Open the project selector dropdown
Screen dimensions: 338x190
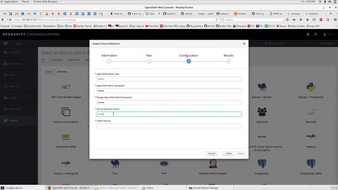coord(30,43)
